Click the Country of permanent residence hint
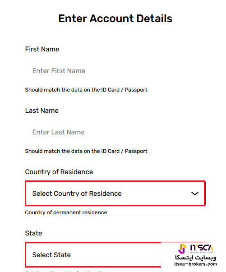Viewport: 226px width, 272px height. tap(66, 212)
